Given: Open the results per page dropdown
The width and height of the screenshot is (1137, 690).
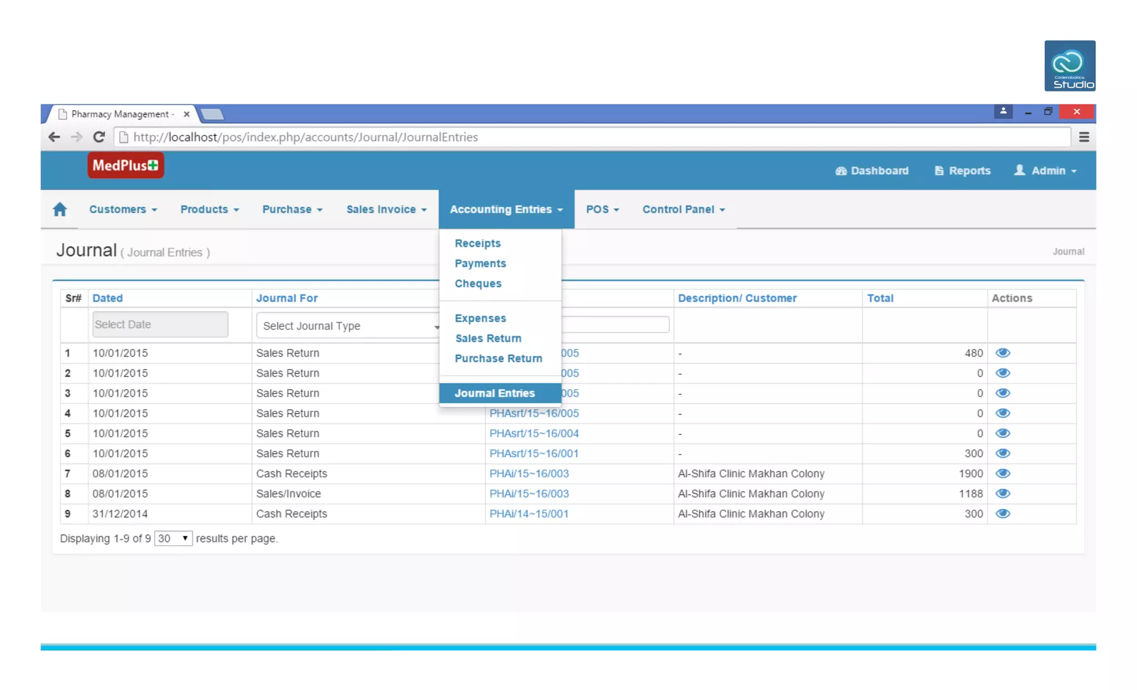Looking at the screenshot, I should click(x=173, y=538).
